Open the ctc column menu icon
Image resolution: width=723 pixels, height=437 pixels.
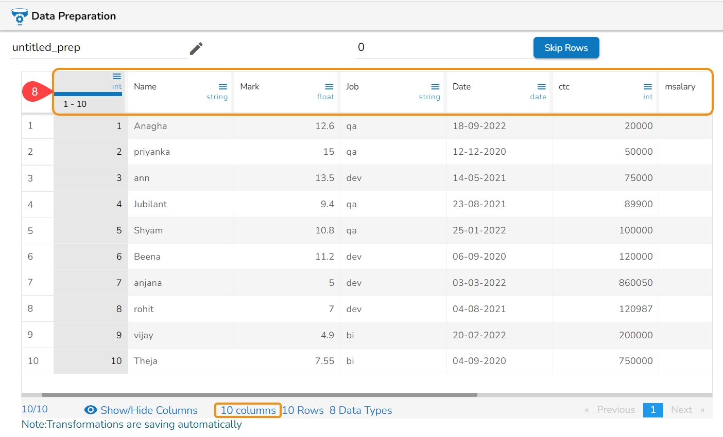pos(648,86)
